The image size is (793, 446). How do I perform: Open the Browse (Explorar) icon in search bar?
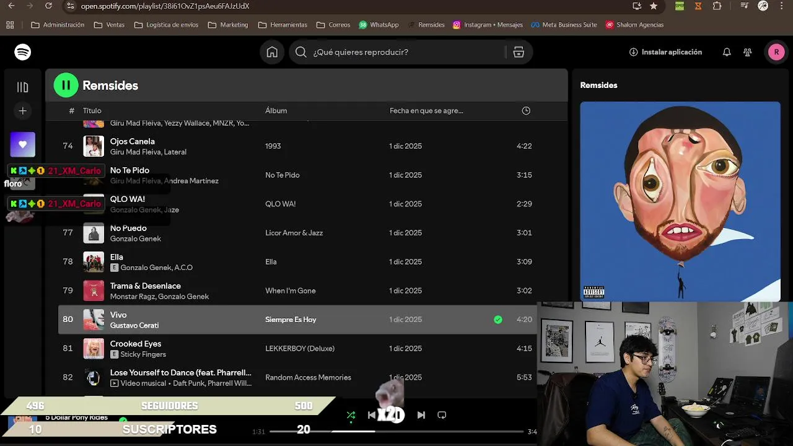519,52
